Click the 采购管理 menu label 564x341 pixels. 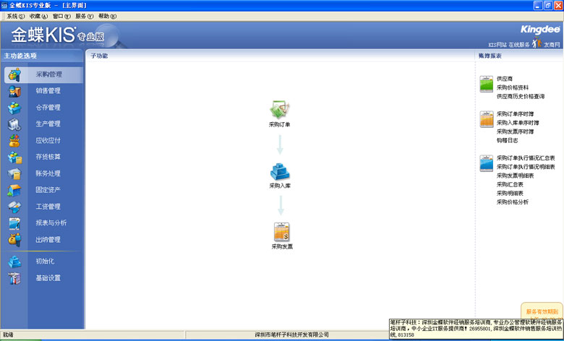[x=49, y=74]
